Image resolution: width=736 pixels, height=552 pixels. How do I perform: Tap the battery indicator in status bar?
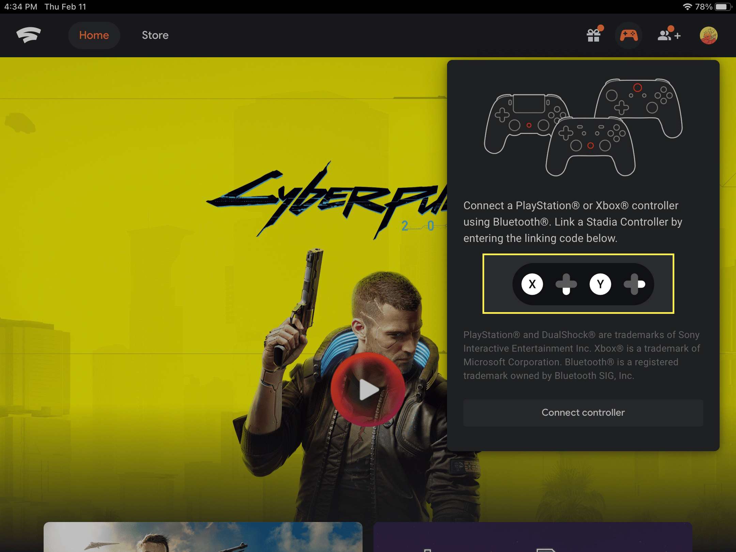(723, 7)
